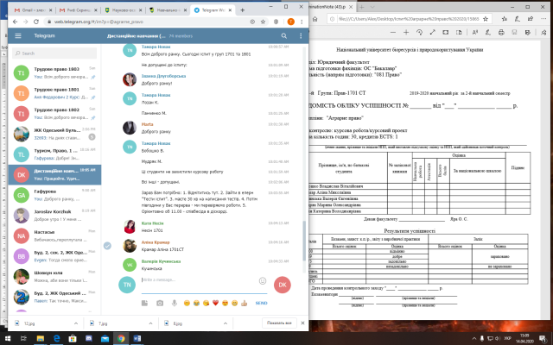This screenshot has width=553, height=345.
Task: Open Chrome profile avatar
Action: click(x=290, y=22)
